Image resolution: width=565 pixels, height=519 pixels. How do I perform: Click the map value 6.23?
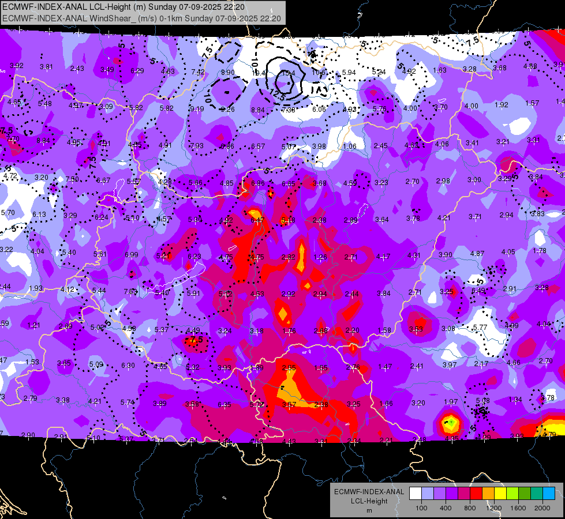[194, 257]
